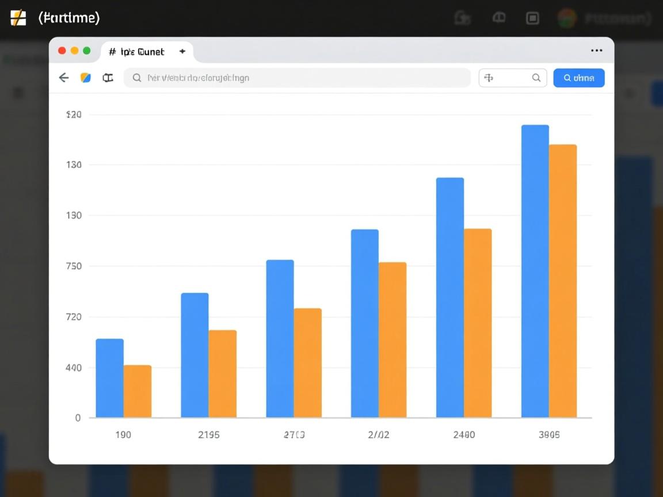Click the back arrow in browser toolbar
This screenshot has width=663, height=497.
(64, 78)
